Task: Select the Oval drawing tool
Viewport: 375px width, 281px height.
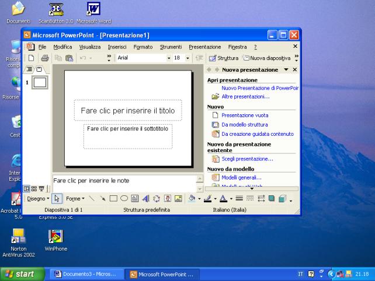Action: point(124,198)
